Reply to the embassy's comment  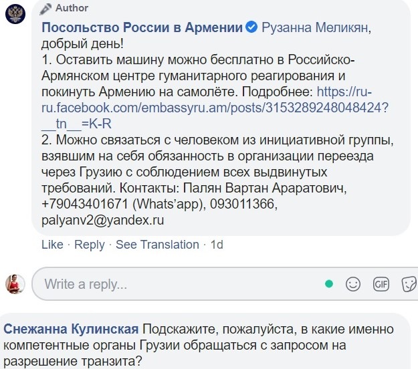90,245
